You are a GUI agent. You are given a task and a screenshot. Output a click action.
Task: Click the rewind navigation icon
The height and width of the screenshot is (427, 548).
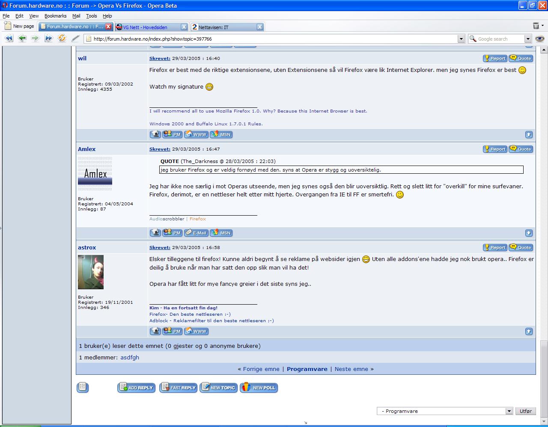(x=9, y=39)
